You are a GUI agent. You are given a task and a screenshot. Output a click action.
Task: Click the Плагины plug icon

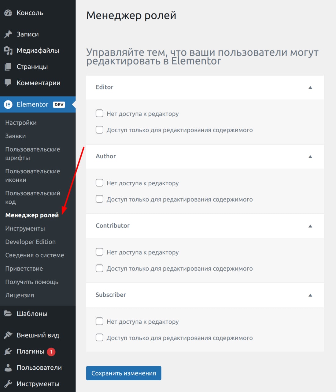tap(8, 351)
